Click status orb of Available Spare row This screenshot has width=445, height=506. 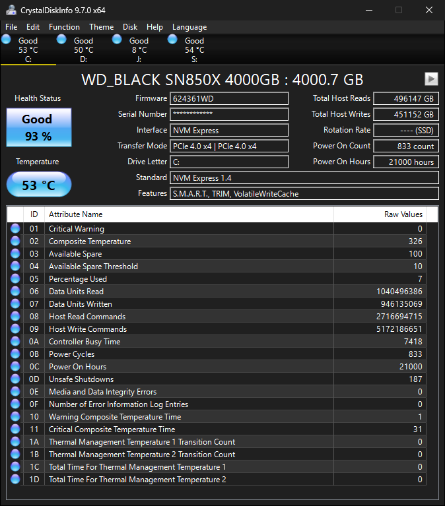click(x=15, y=253)
